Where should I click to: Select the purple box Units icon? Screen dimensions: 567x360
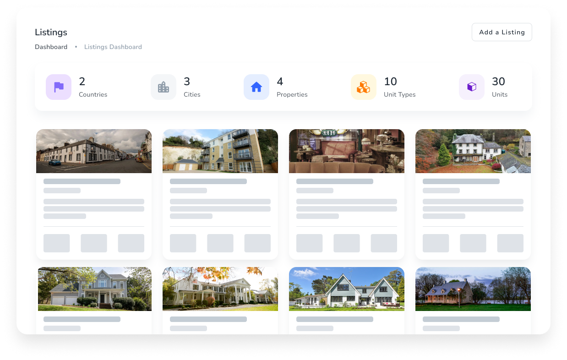[x=471, y=87]
